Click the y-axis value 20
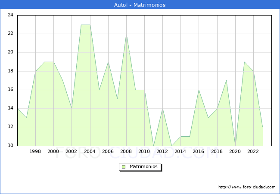This screenshot has width=280, height=194. pos(11,52)
